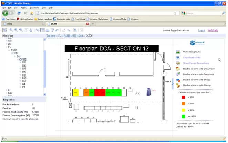The height and width of the screenshot is (143, 228).
Task: Open the File menu
Action: [x=4, y=8]
